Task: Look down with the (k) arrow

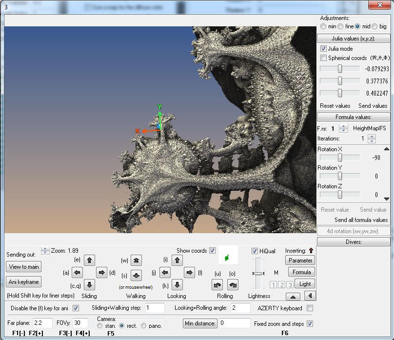Action: pyautogui.click(x=177, y=285)
